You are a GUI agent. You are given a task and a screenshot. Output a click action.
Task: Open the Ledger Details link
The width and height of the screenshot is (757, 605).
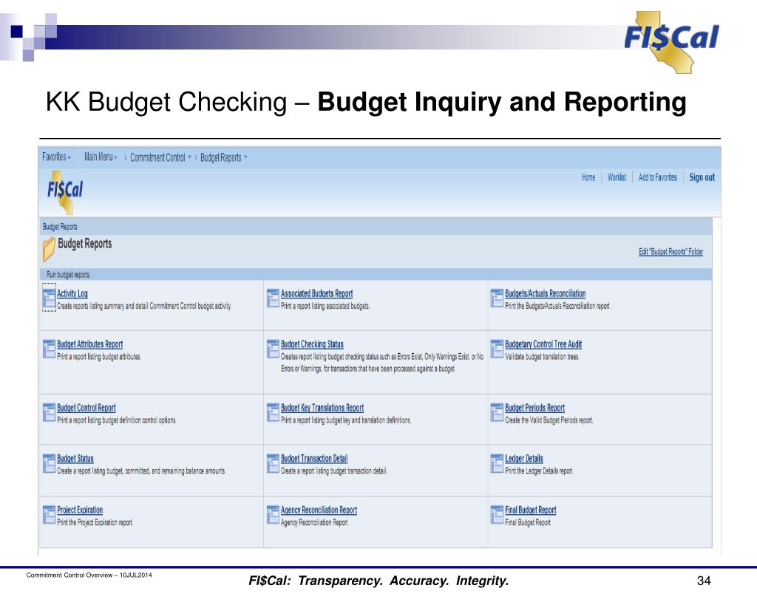tap(524, 458)
